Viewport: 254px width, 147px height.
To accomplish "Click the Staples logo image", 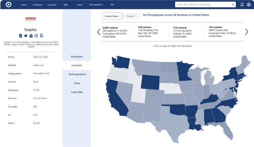I will coord(30,19).
